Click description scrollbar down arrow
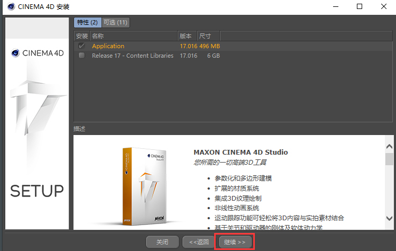The image size is (396, 251). [389, 218]
